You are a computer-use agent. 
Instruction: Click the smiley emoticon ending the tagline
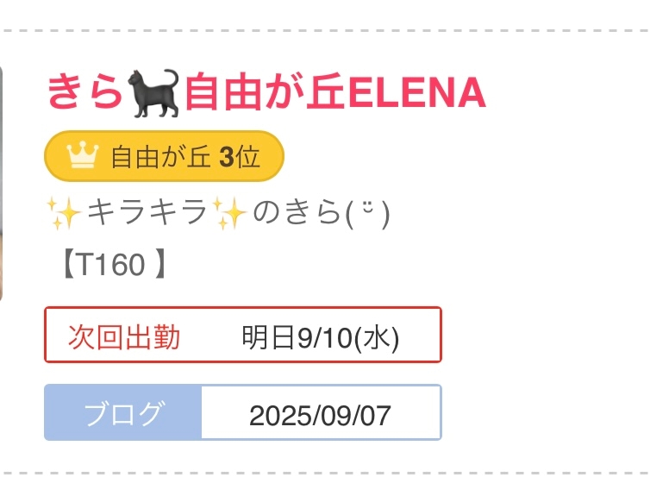click(362, 212)
